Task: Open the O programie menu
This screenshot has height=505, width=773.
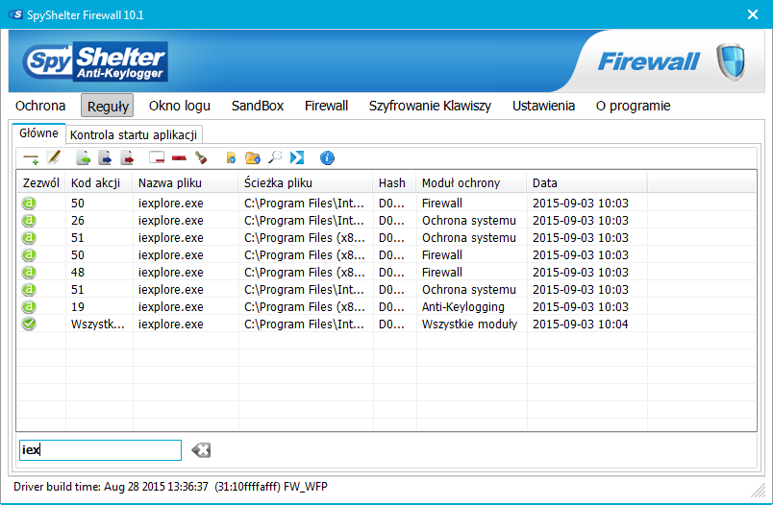Action: [633, 106]
